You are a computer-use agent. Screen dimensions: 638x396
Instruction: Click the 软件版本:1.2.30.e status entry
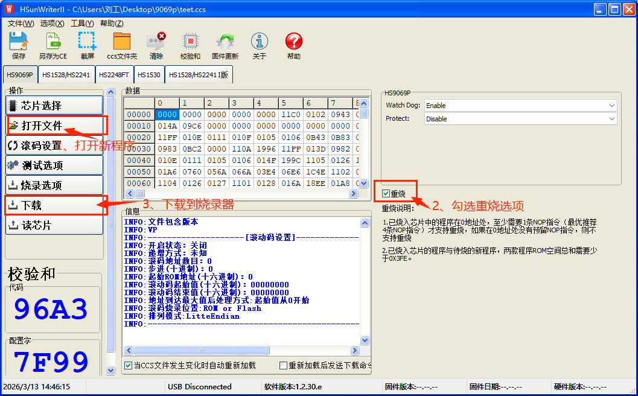293,386
